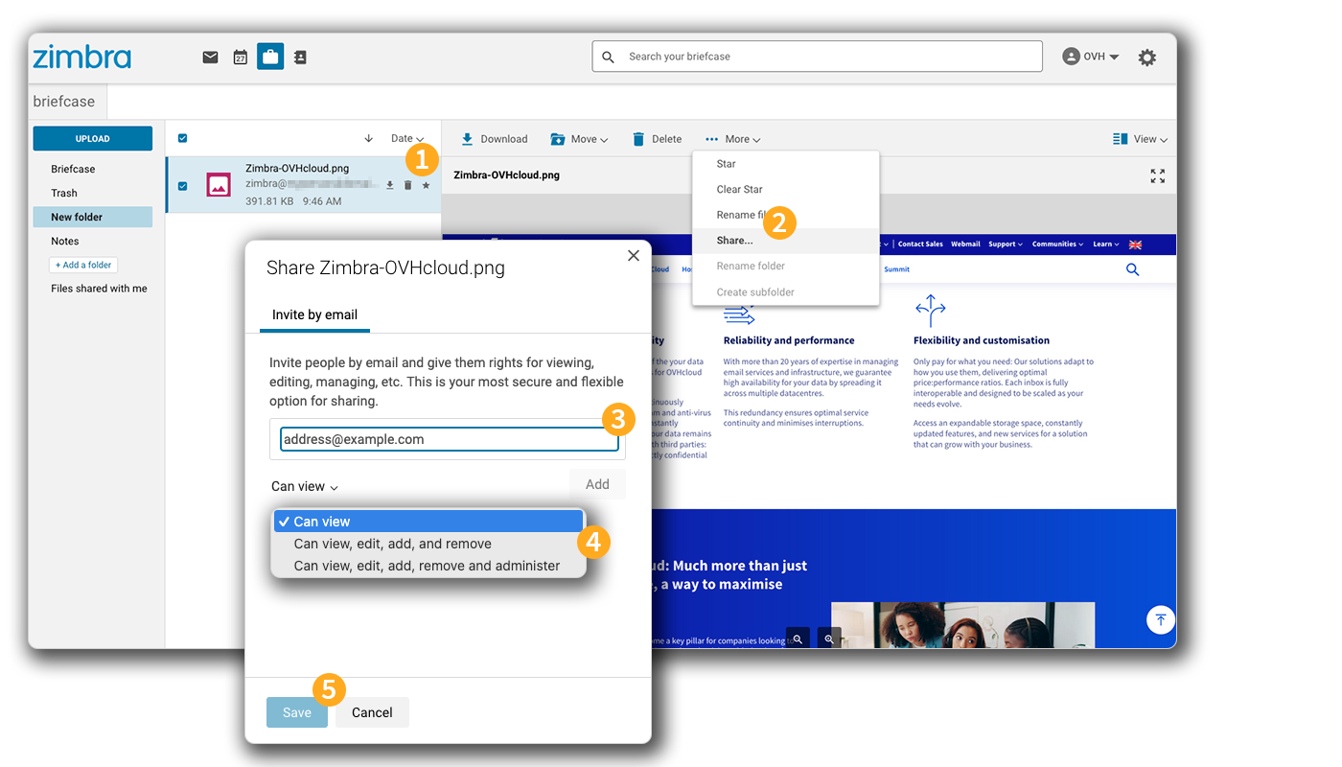
Task: Click the download icon on the Zimbra-OVHcloud.png row
Action: (x=389, y=185)
